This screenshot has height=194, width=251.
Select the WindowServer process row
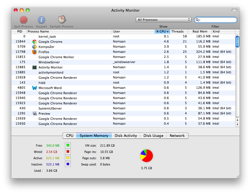123,62
